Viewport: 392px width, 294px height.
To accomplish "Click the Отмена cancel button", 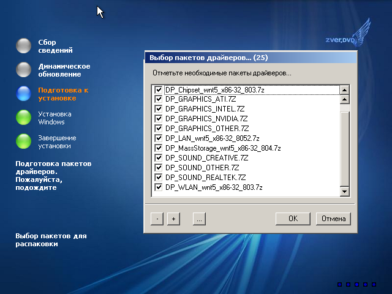I will tap(333, 219).
